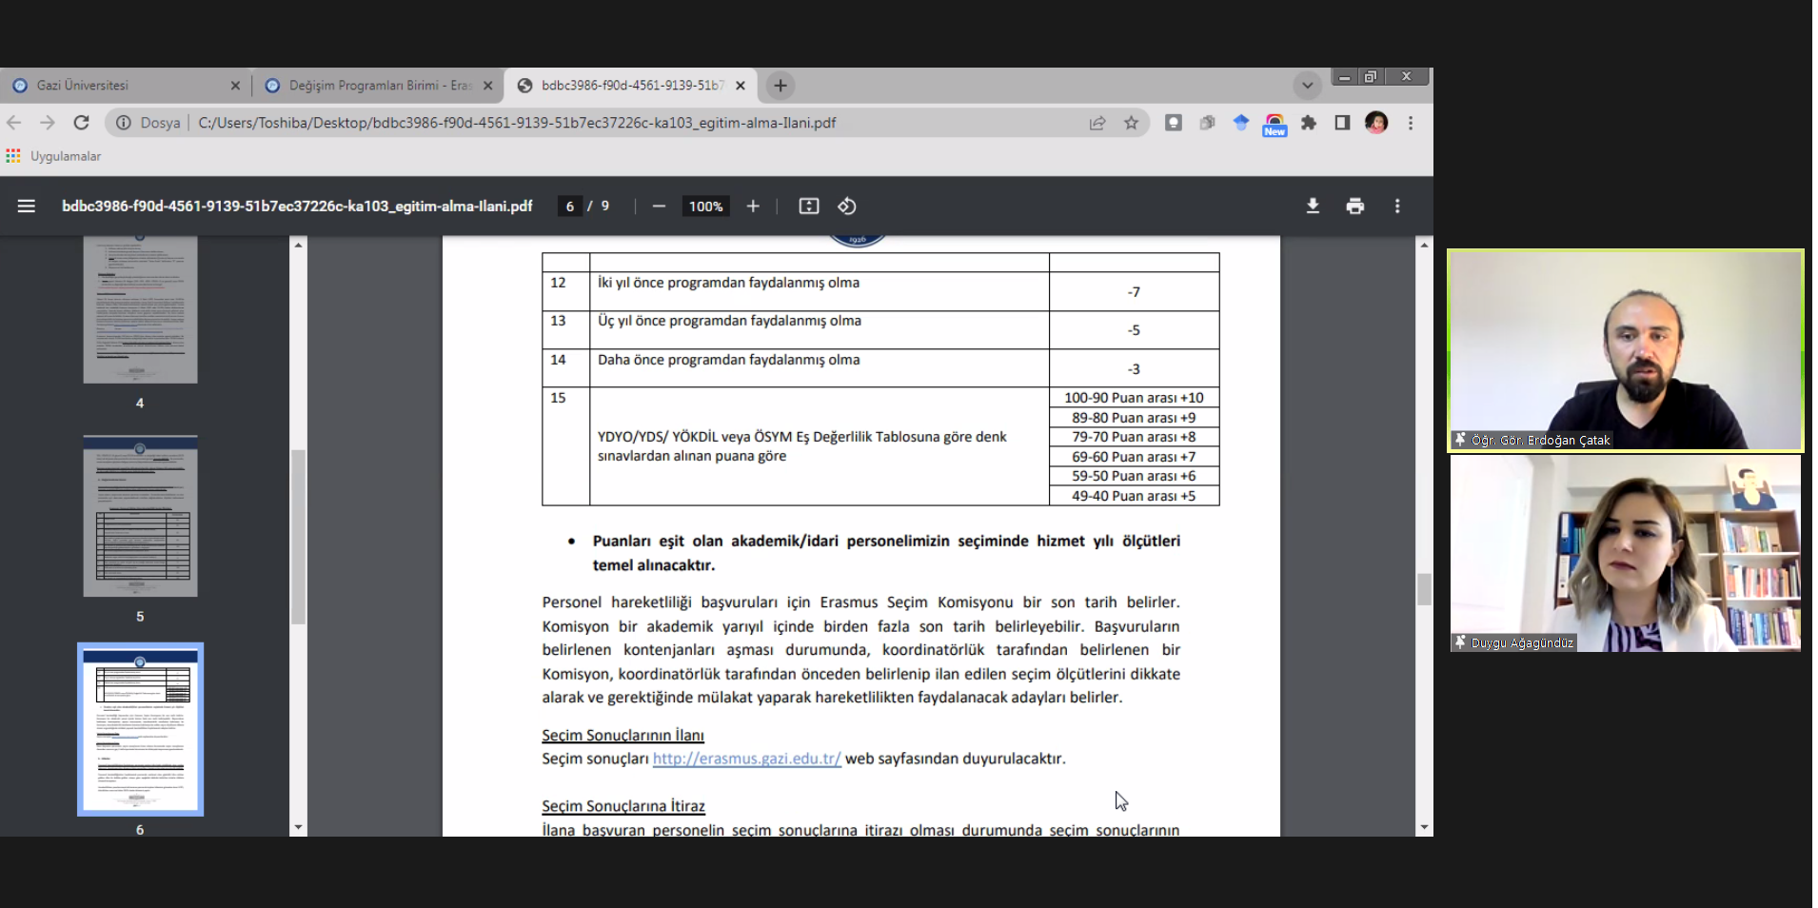Click the page number field
Screen dimensions: 1818x908
tap(569, 207)
